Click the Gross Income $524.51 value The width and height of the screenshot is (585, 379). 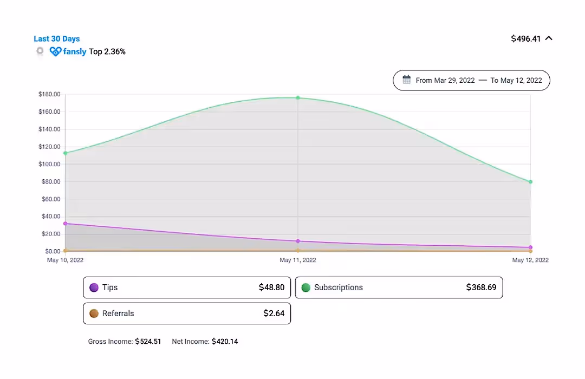[148, 341]
